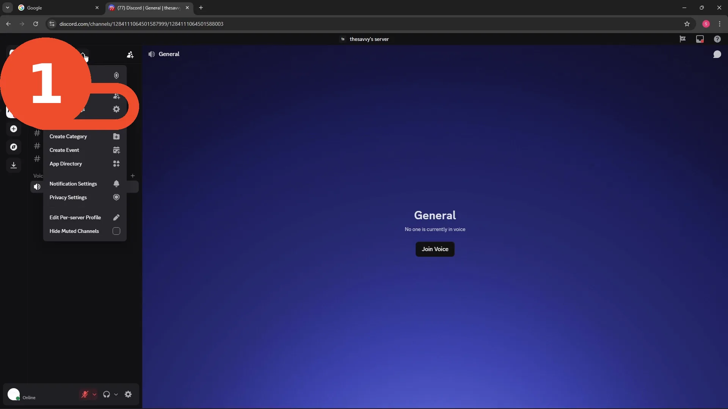This screenshot has height=409, width=728.
Task: Click the Download Apps arrow icon
Action: click(x=14, y=165)
